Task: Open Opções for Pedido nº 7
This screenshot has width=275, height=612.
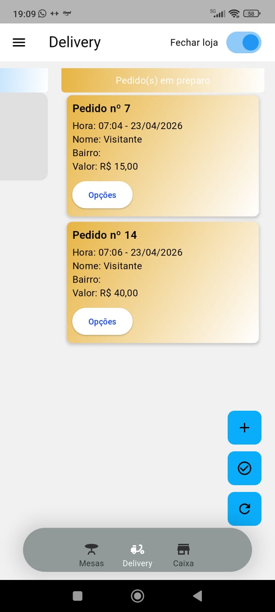Action: [102, 195]
